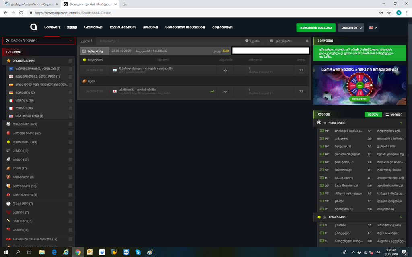
Task: Tick the checkbox for კალათბურთი (67)
Action: click(70, 133)
